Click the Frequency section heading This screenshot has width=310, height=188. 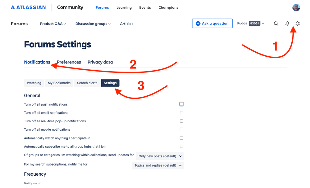pyautogui.click(x=35, y=174)
